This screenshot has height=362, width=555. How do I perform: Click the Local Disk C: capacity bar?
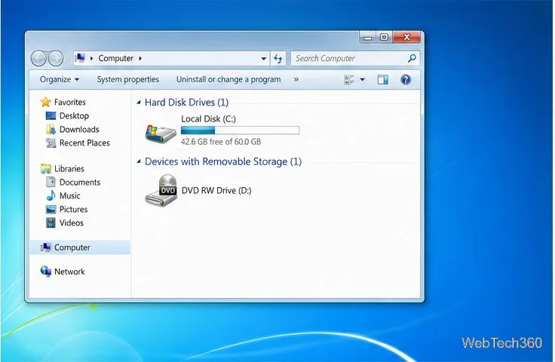tap(240, 130)
